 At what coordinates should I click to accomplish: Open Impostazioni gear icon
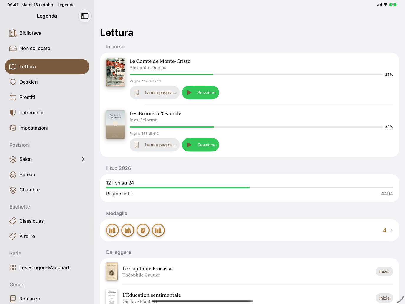click(13, 128)
